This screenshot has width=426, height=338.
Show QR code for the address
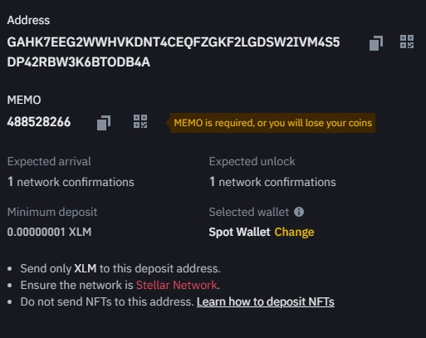point(407,42)
